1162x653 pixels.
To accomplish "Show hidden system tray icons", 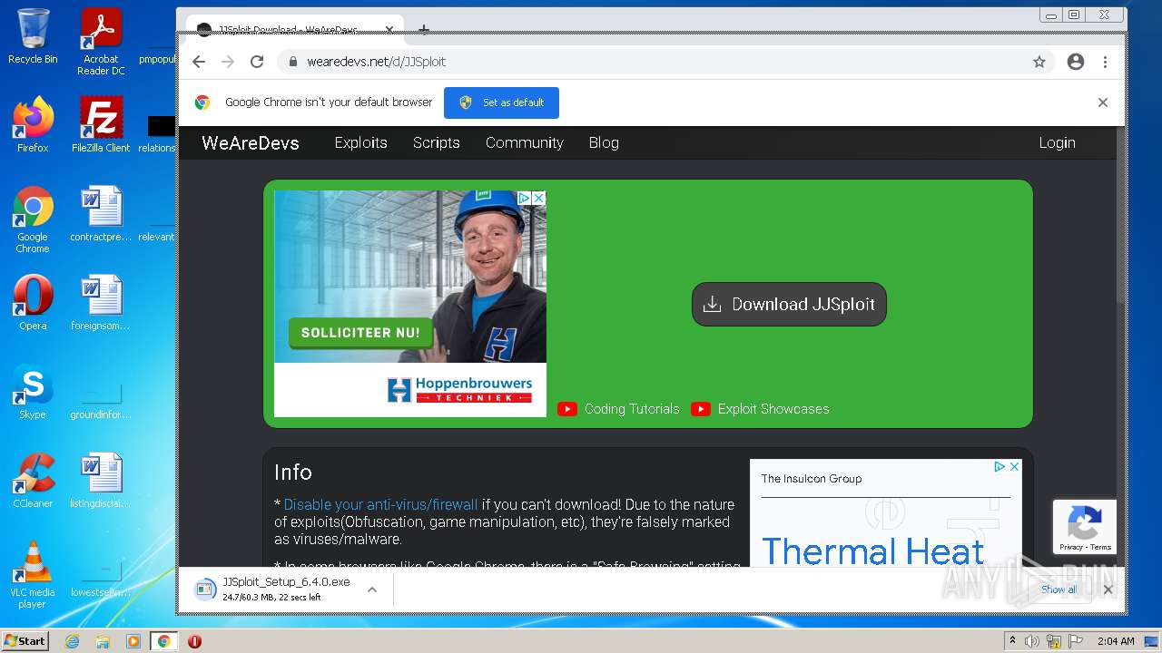I will (x=1013, y=641).
